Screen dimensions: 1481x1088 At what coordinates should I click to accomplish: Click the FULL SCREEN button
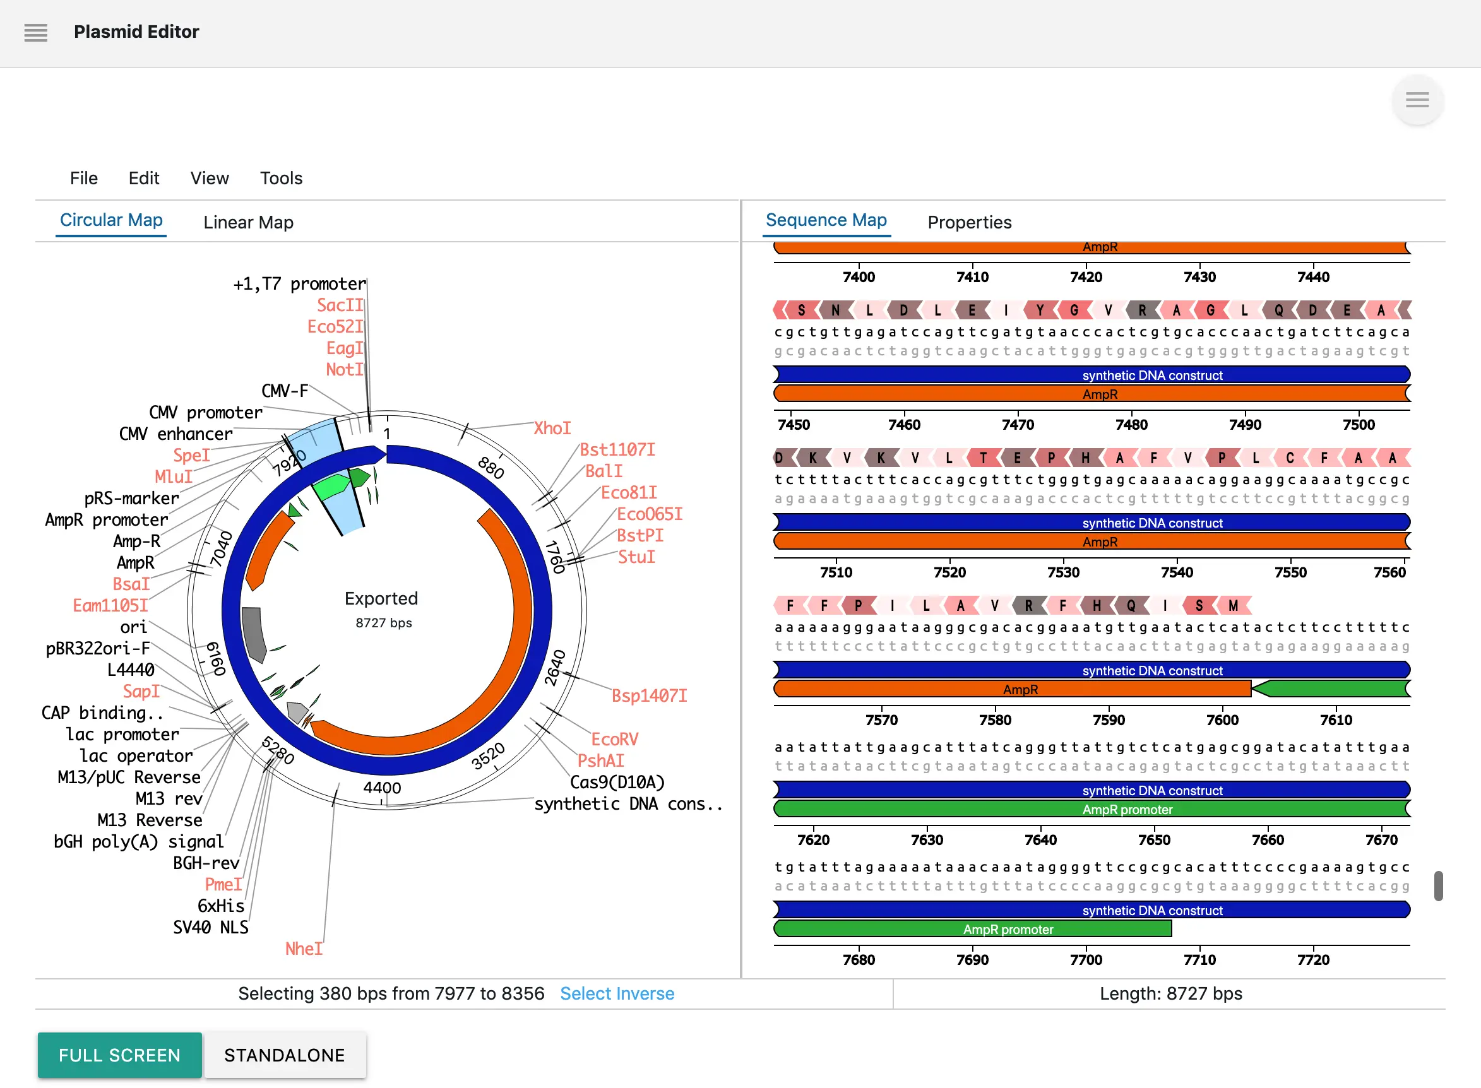119,1055
